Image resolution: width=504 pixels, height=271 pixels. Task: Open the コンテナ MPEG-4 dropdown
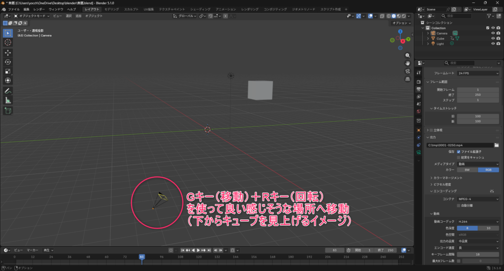click(477, 199)
